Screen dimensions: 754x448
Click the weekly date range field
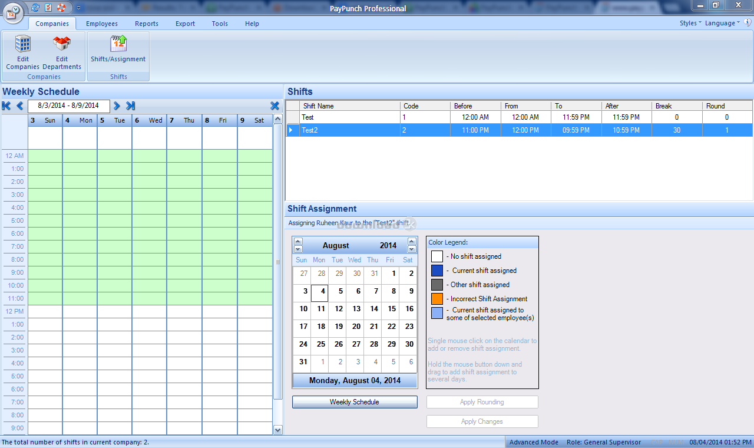click(68, 106)
